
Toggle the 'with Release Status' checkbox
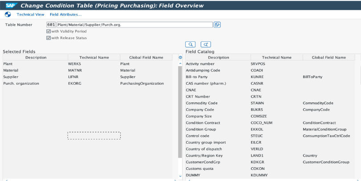click(x=49, y=37)
